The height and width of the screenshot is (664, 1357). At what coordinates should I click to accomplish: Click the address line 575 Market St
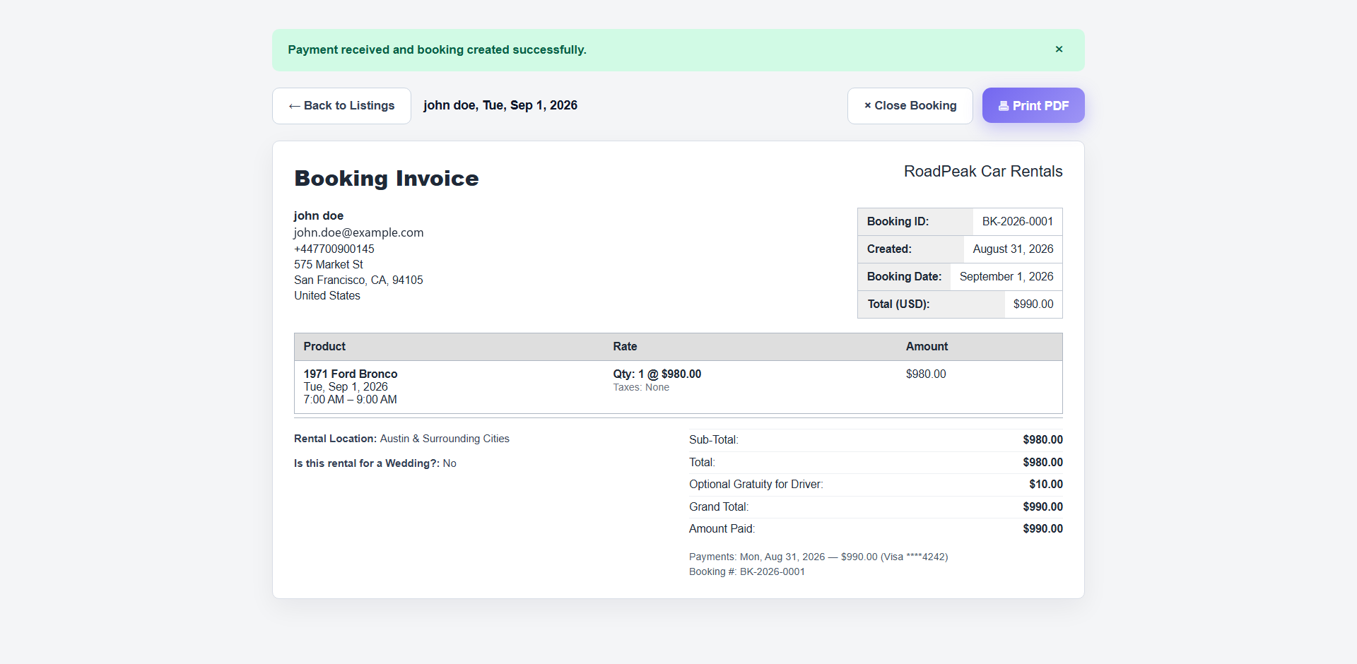pos(329,264)
